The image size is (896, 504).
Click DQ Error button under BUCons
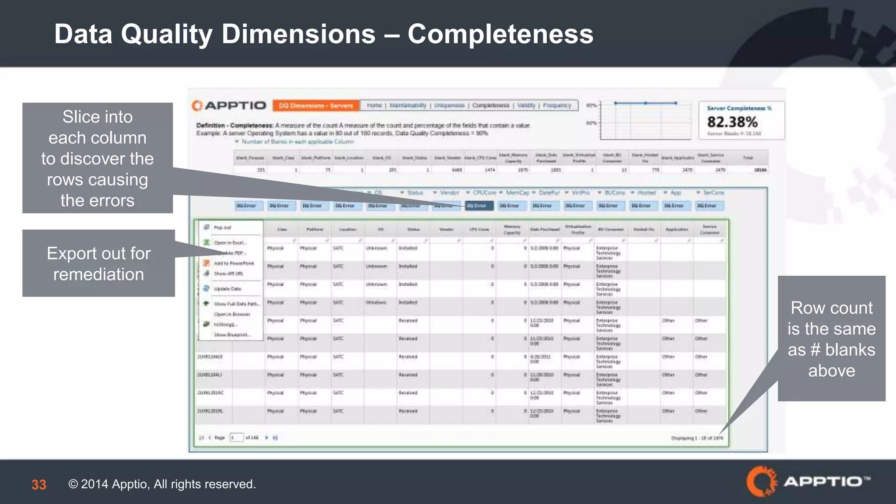611,206
